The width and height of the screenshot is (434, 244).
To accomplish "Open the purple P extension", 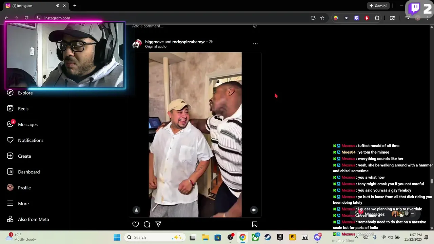I will tap(356, 18).
